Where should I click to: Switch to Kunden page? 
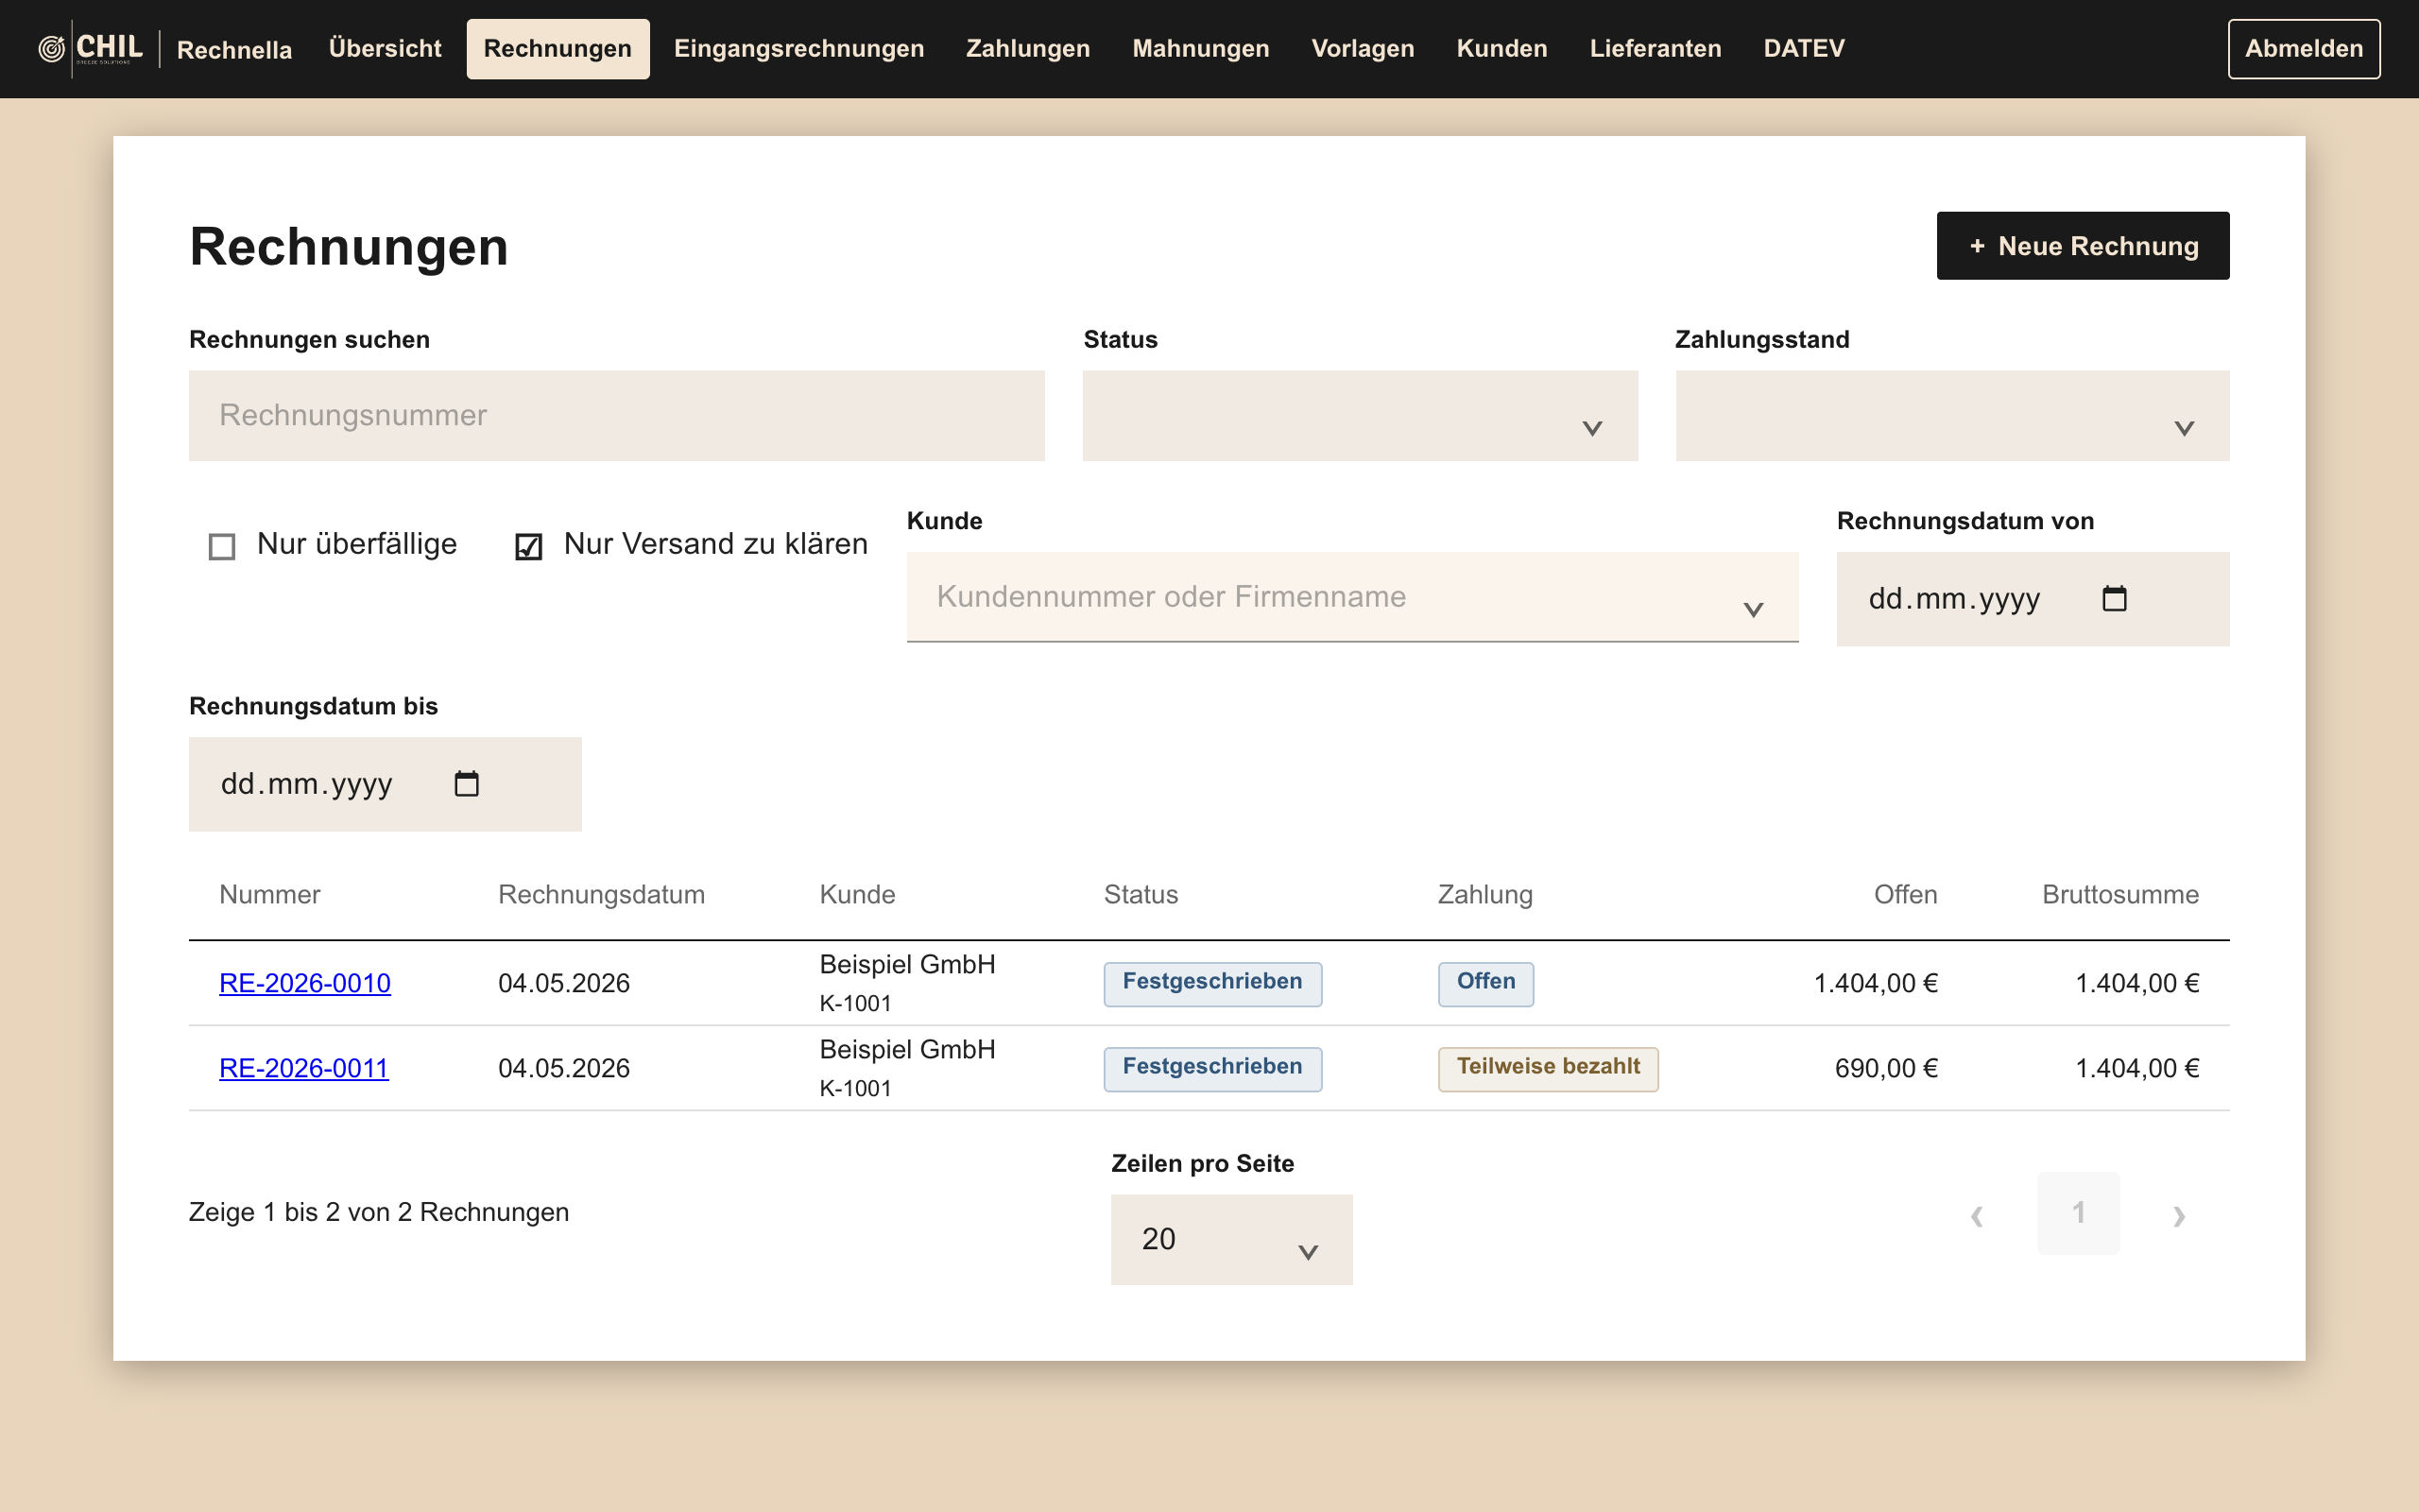pyautogui.click(x=1501, y=48)
